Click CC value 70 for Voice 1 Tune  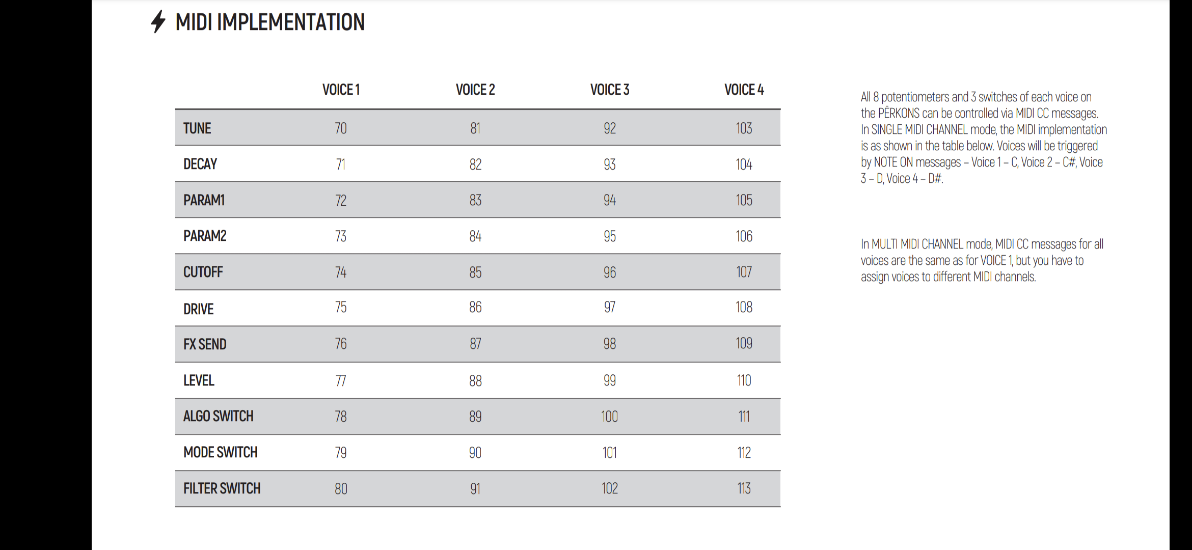point(341,128)
